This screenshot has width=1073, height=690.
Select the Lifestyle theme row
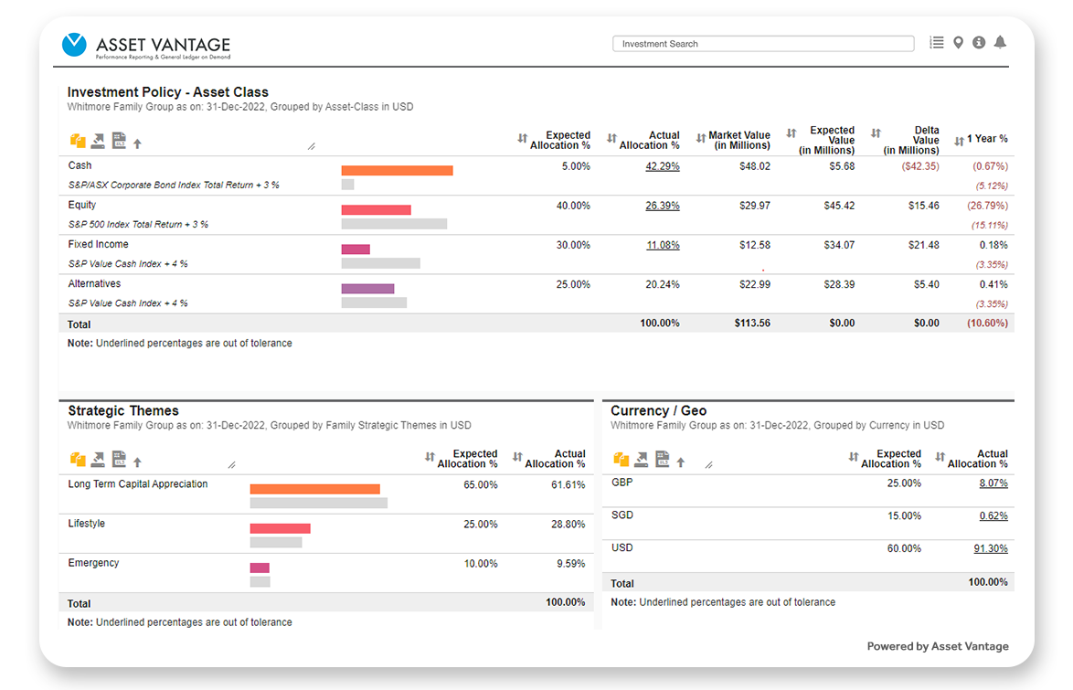(x=326, y=534)
